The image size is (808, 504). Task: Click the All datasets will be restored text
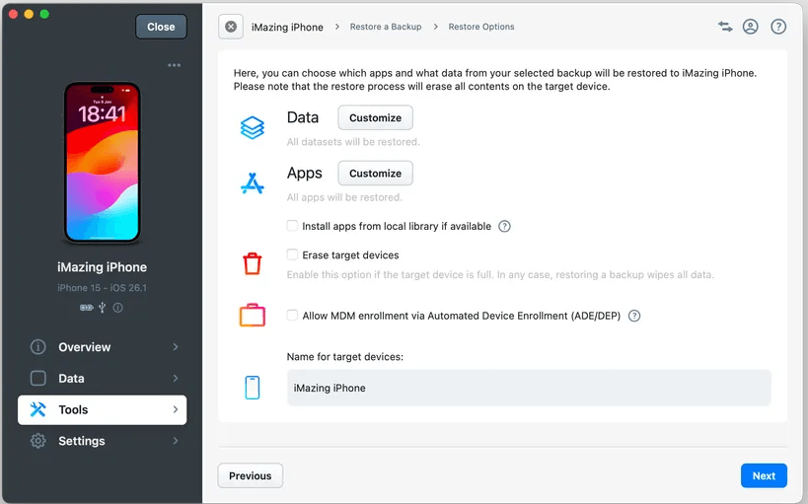coord(353,142)
